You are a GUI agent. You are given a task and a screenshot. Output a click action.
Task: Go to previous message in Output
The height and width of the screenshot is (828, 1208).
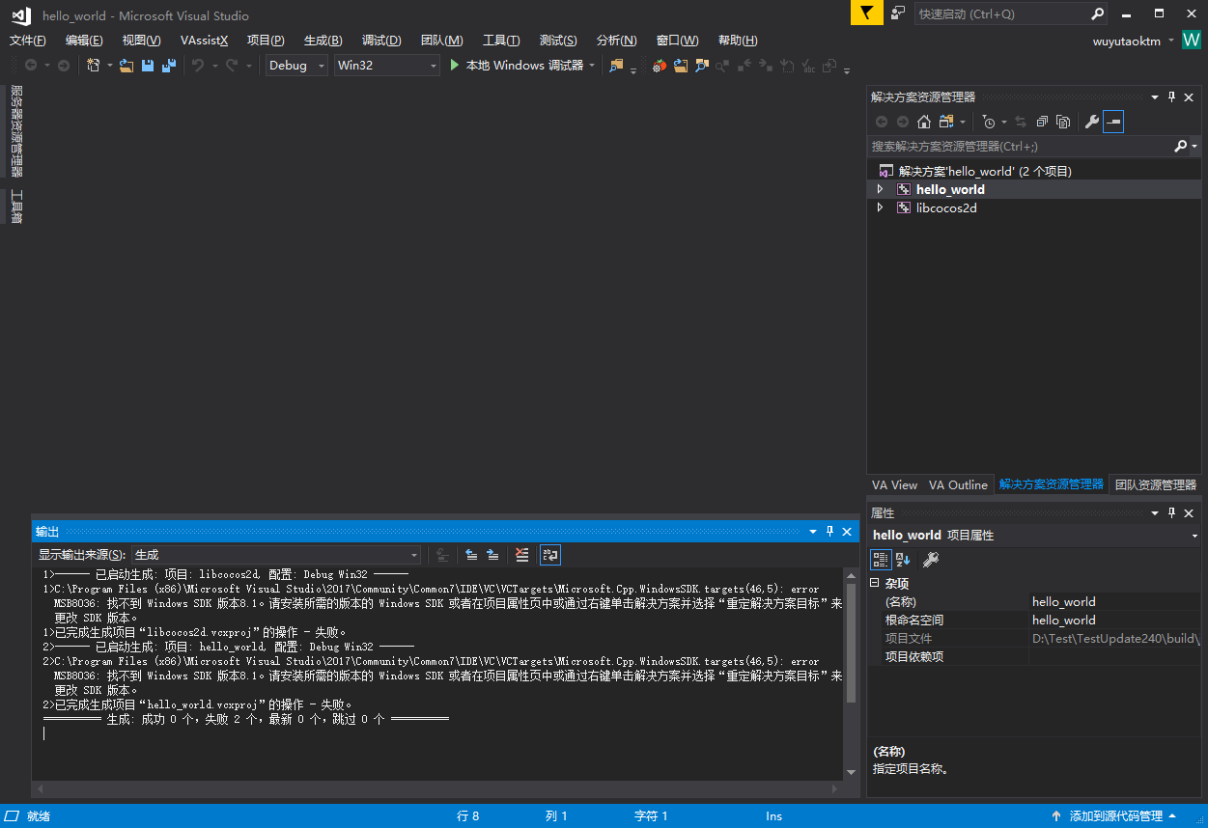point(471,555)
